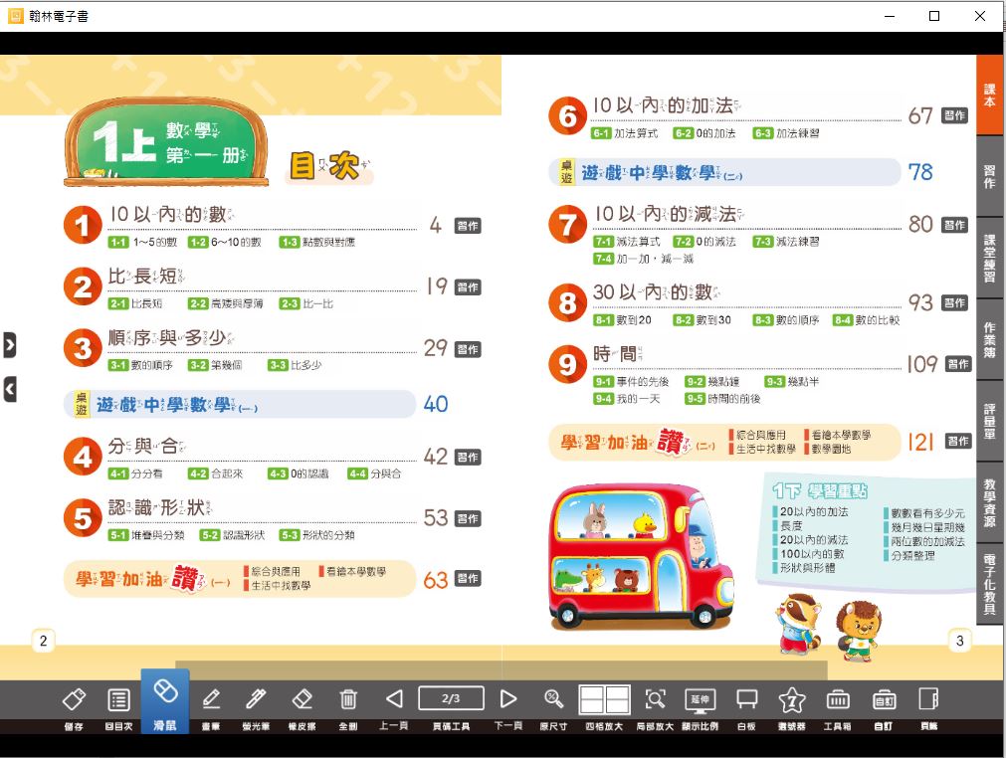The height and width of the screenshot is (758, 1006).
Task: Open '學習加油讚(二)' on page 121
Action: 725,442
